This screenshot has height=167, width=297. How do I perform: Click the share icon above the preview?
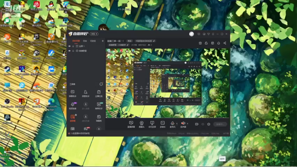pos(225,43)
